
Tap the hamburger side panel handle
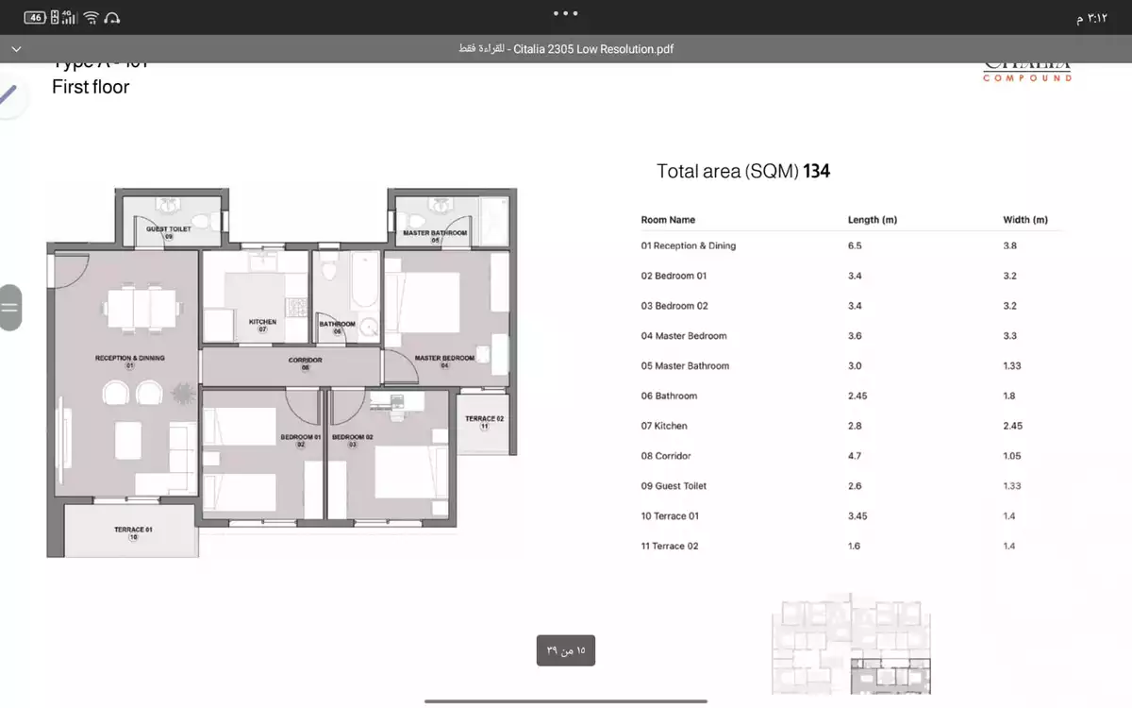(10, 307)
